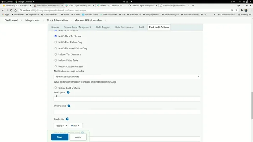The width and height of the screenshot is (253, 142).
Task: Go to Integrations breadcrumb link
Action: pos(32,20)
